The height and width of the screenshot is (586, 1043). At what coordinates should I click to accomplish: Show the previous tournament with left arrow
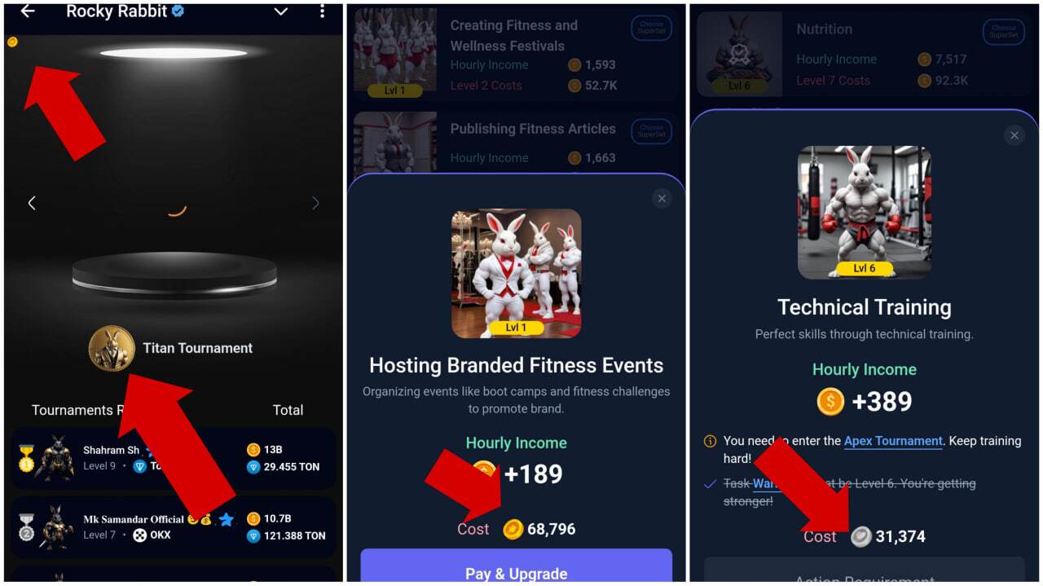coord(32,203)
